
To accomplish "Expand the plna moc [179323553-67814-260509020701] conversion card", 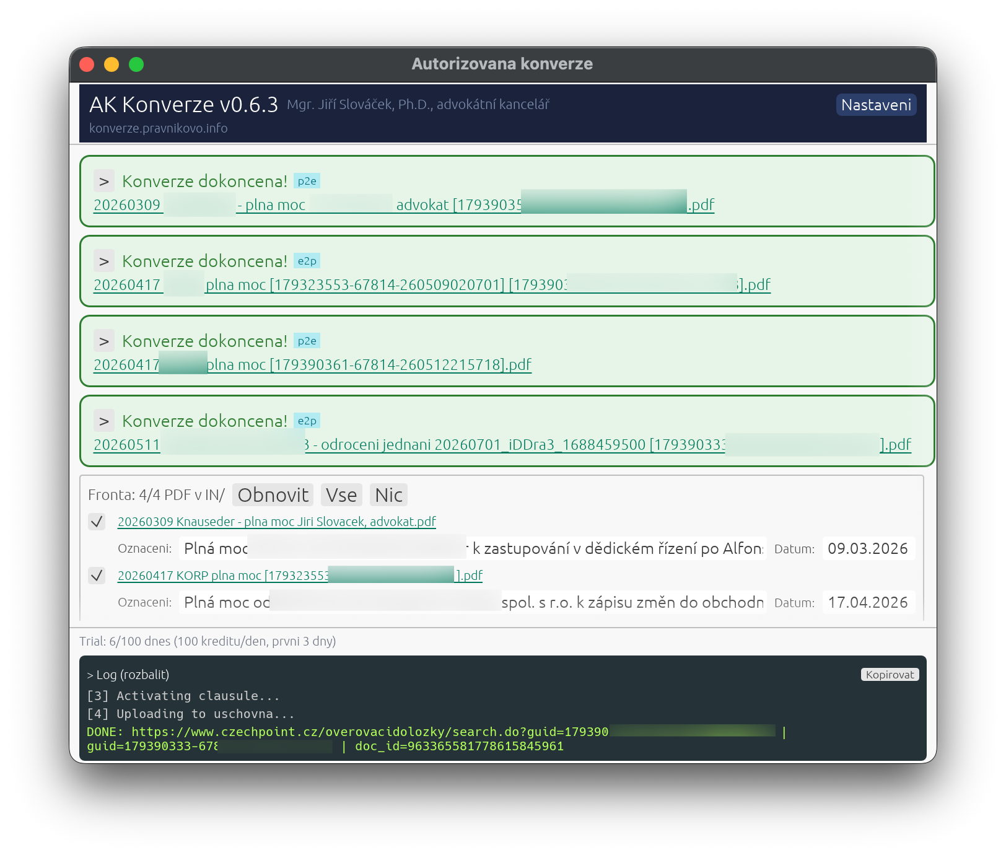I will pos(104,261).
